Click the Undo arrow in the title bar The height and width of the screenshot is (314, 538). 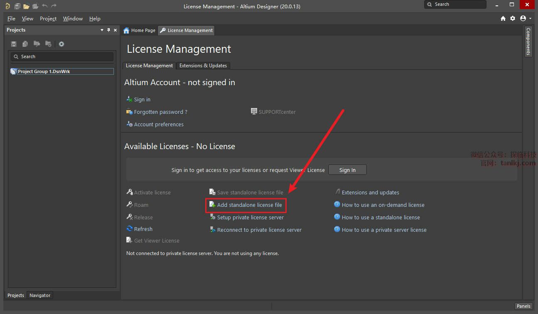point(45,6)
